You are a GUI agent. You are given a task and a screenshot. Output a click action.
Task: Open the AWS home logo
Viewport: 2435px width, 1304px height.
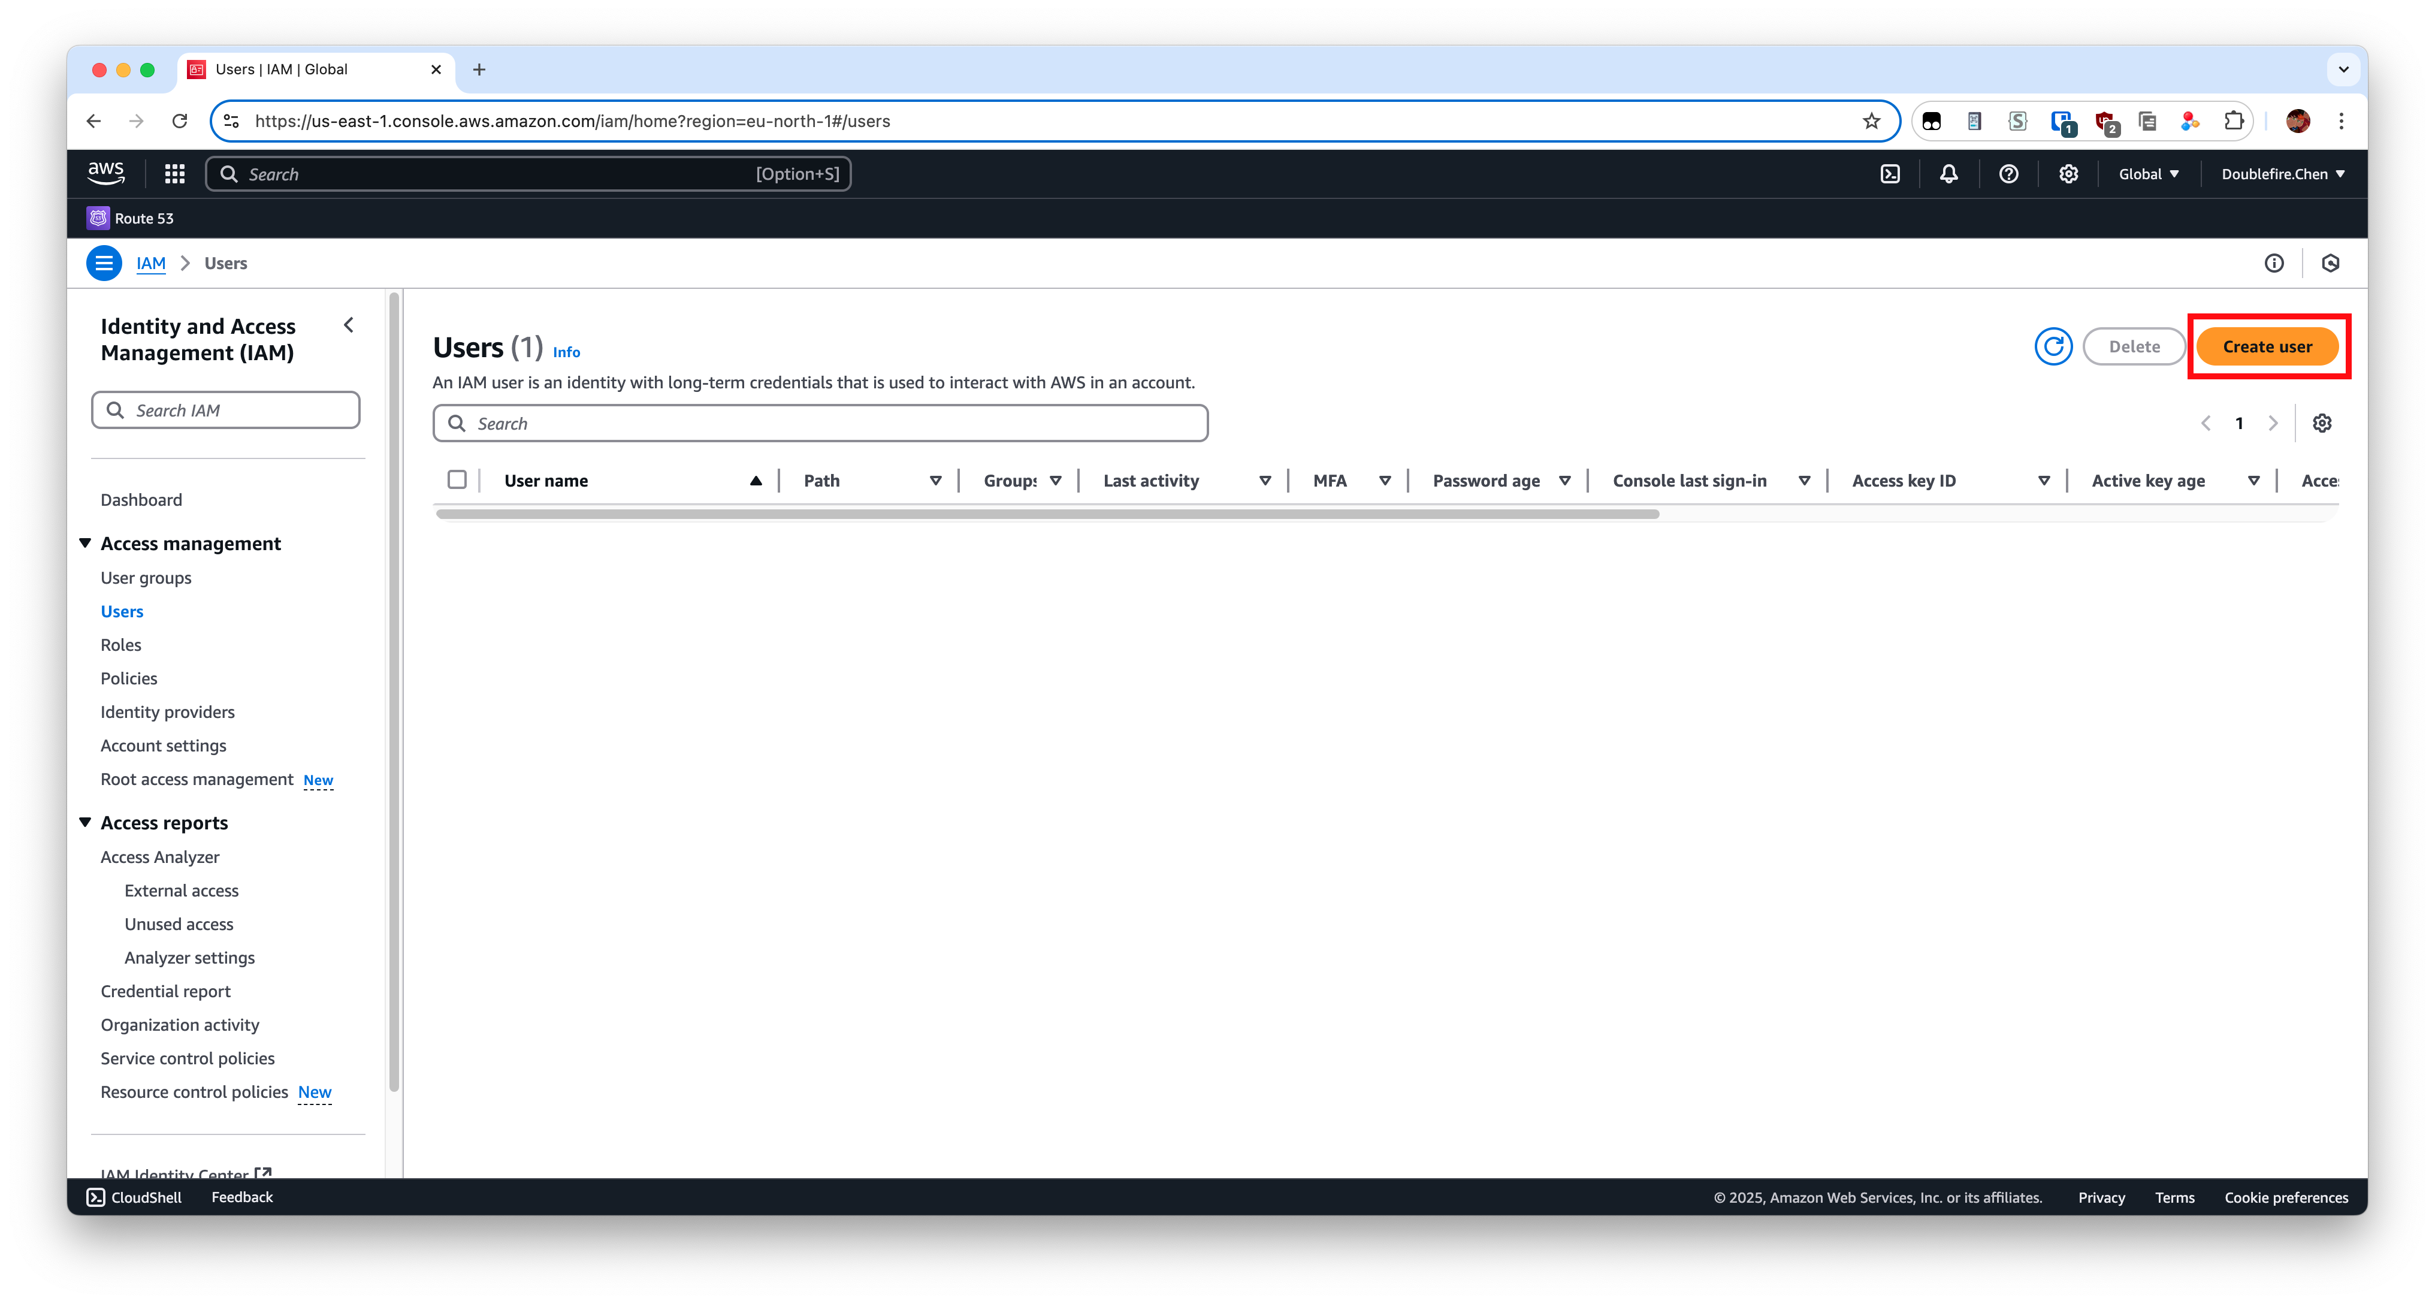click(106, 173)
